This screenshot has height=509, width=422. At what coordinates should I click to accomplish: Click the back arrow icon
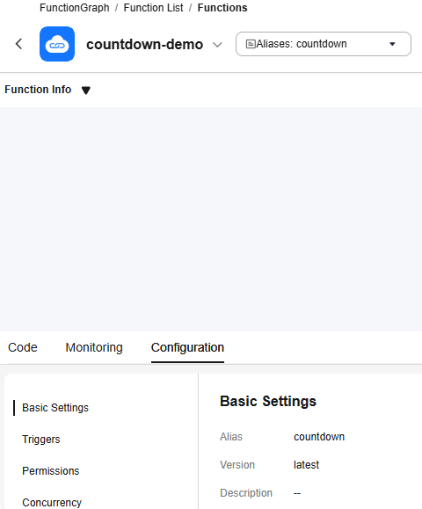tap(18, 44)
